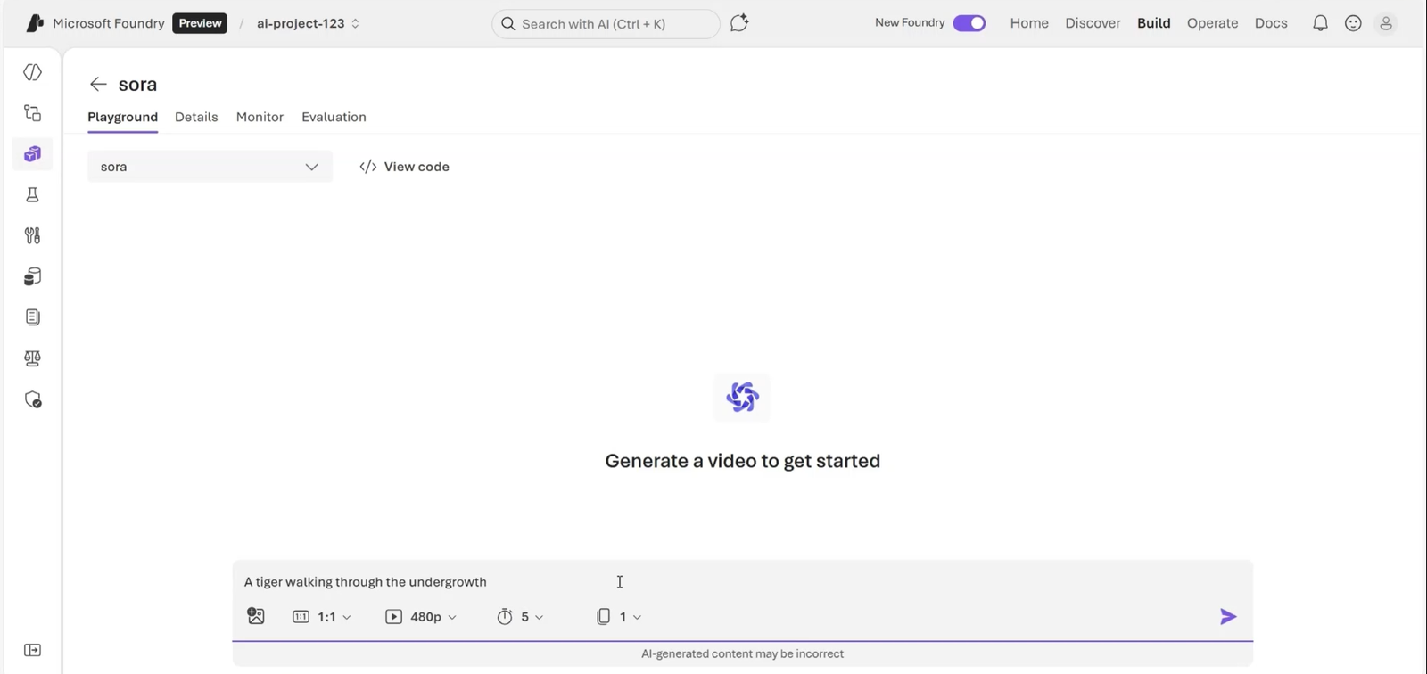1427x674 pixels.
Task: Open Docs in top navigation
Action: click(x=1271, y=23)
